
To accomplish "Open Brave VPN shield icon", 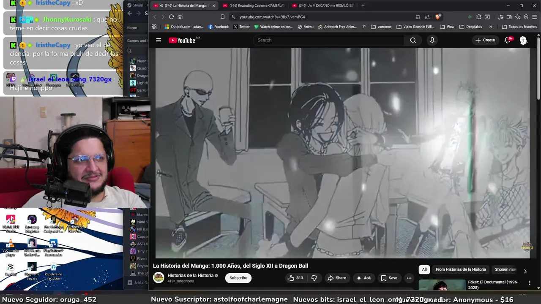I will tap(526, 17).
